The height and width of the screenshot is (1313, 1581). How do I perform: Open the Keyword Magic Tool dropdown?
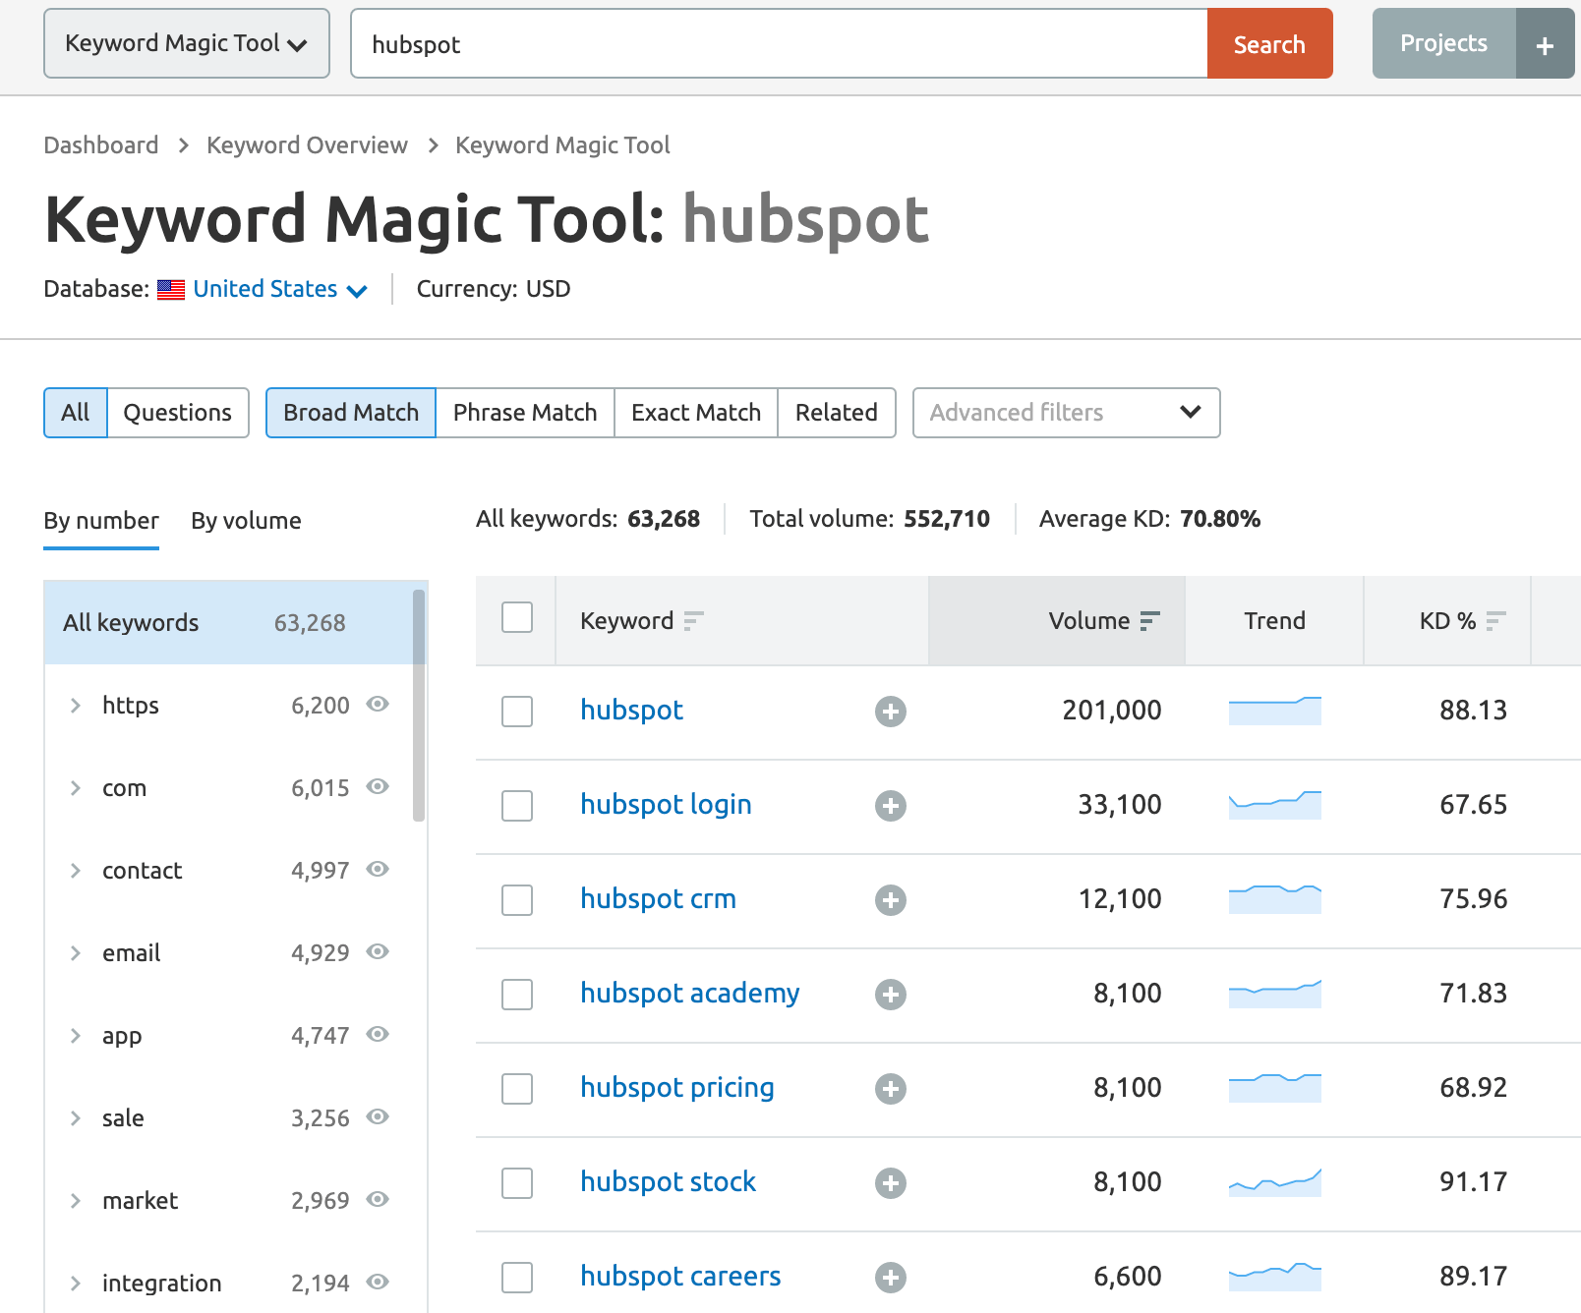point(187,43)
